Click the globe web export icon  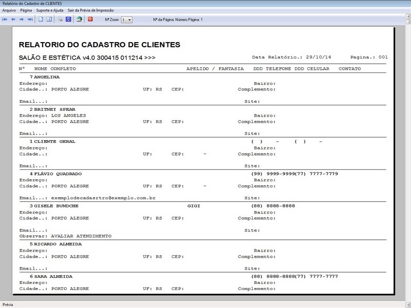[x=79, y=20]
